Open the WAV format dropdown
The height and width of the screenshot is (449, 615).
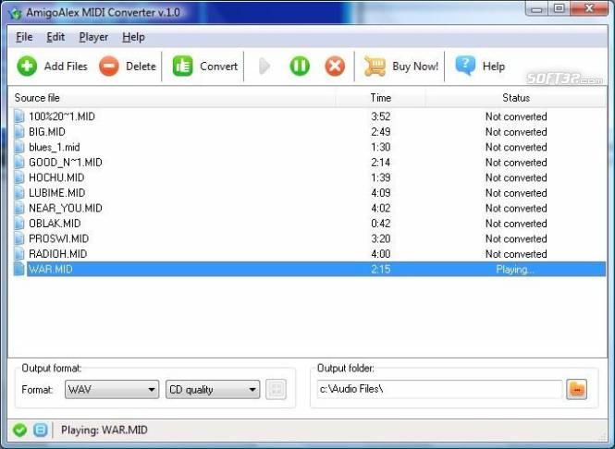coord(112,390)
